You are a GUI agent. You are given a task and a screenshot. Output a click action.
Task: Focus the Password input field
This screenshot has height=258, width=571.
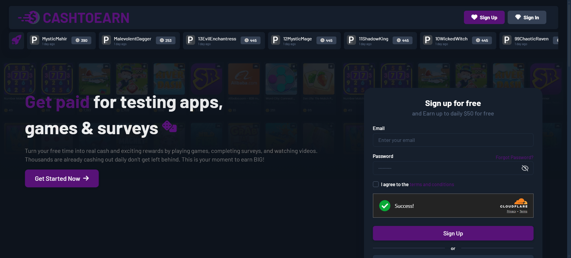coord(446,168)
